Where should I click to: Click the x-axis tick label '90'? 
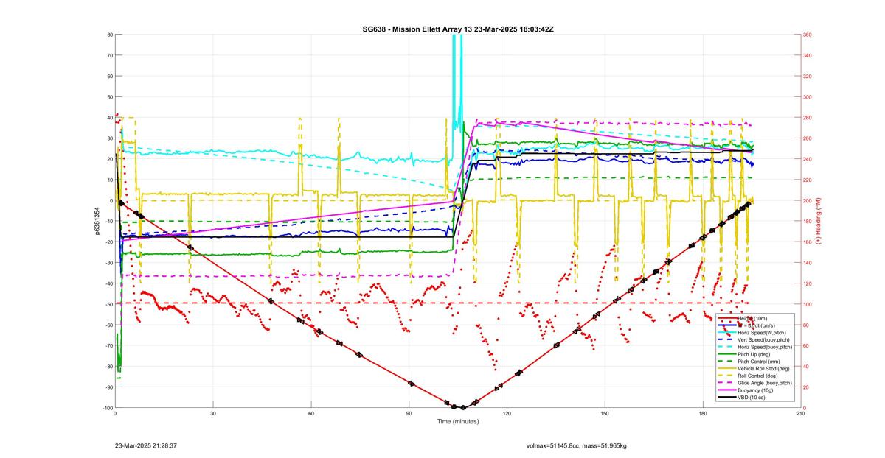pos(409,414)
